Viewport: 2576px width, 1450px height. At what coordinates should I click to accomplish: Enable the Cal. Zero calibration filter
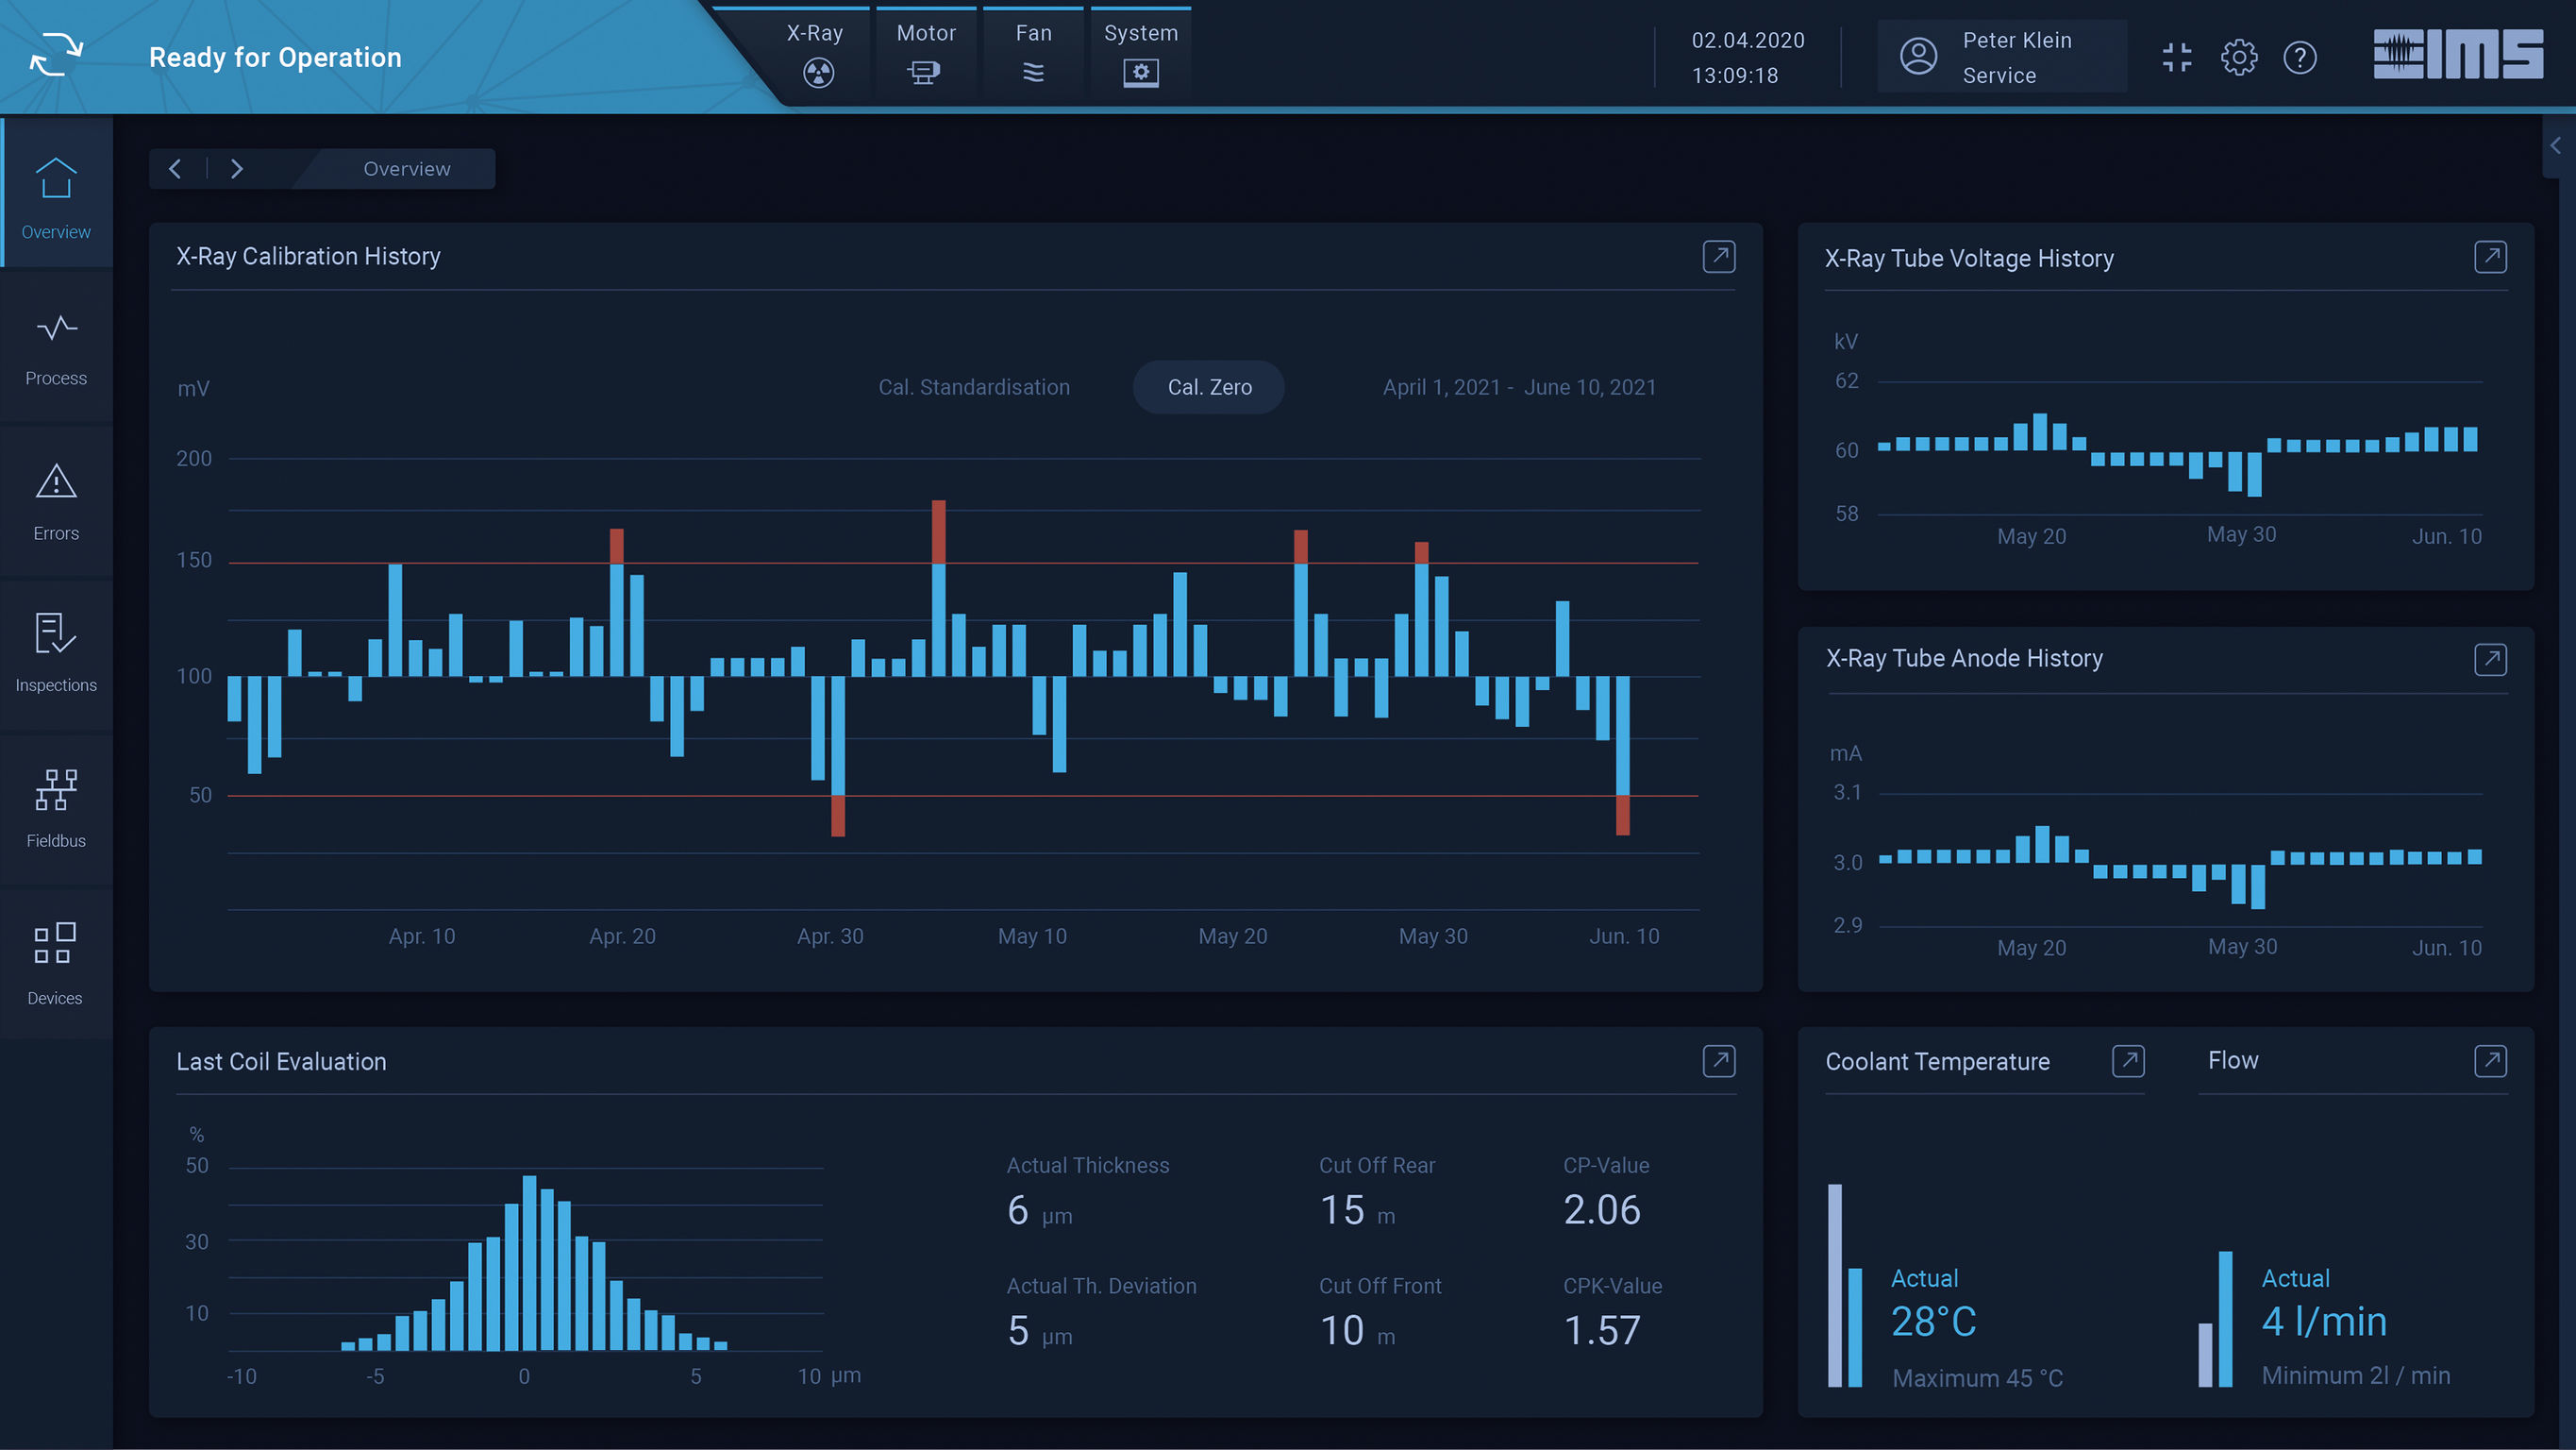pyautogui.click(x=1208, y=387)
